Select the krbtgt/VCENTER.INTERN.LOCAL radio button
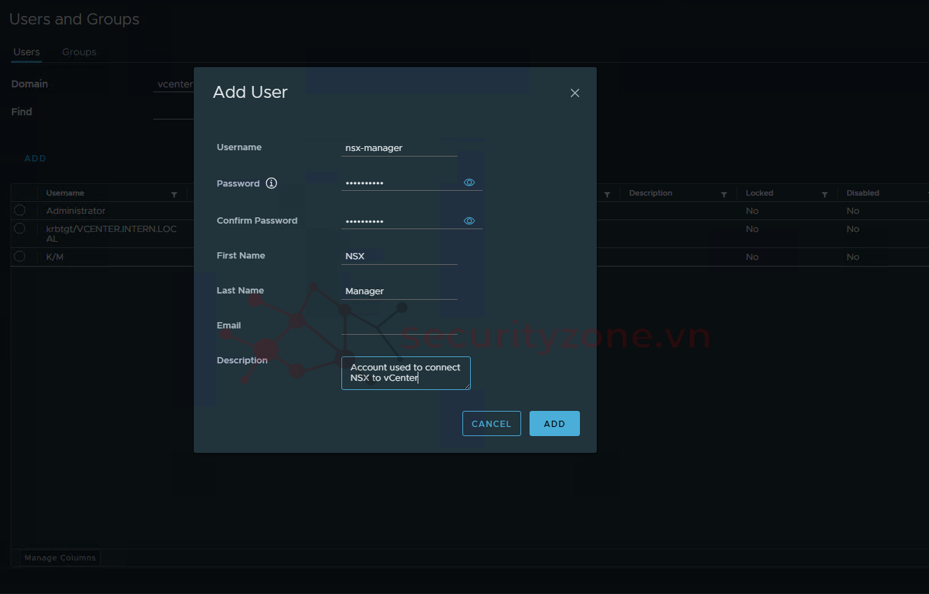This screenshot has height=594, width=929. [x=20, y=229]
